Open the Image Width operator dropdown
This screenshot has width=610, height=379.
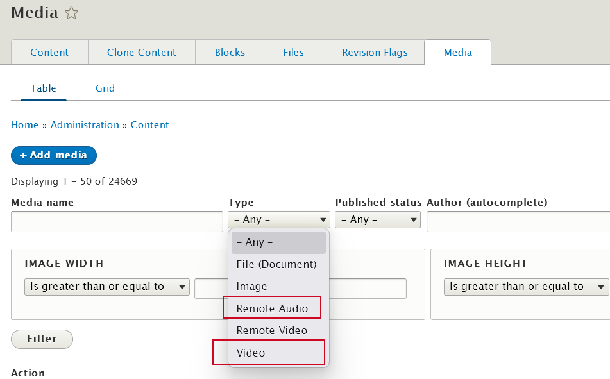tap(106, 287)
